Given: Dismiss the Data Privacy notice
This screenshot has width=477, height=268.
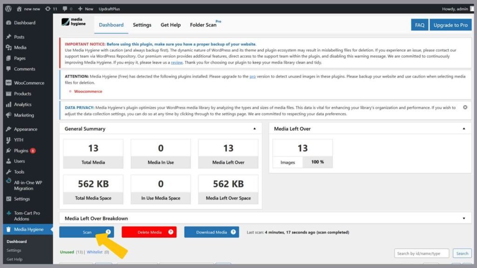Looking at the screenshot, I should point(465,107).
